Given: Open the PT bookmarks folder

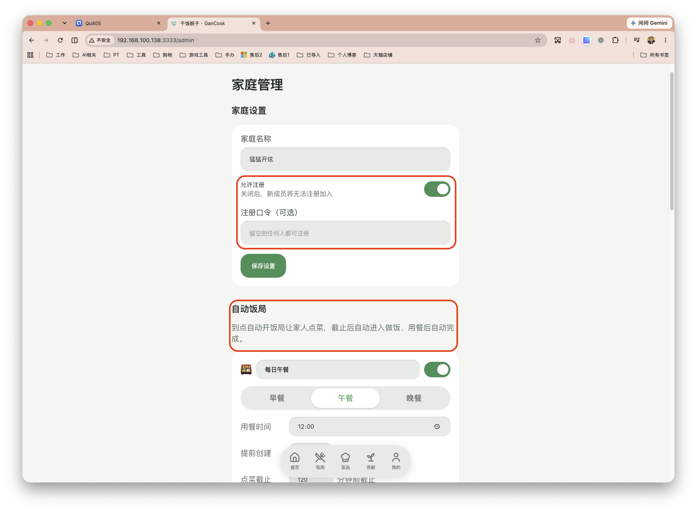Looking at the screenshot, I should (x=112, y=55).
